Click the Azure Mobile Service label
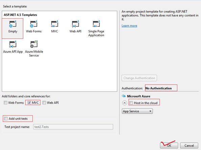This screenshot has width=201, height=150. coord(34,54)
